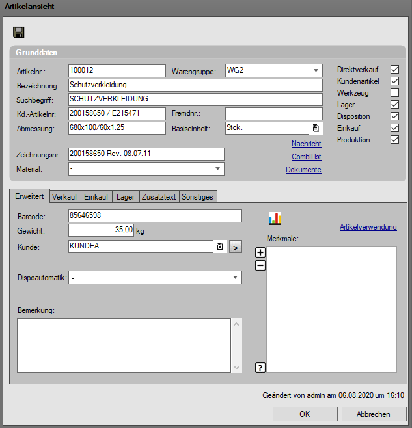The height and width of the screenshot is (428, 412).
Task: Toggle the Produktion checkbox
Action: click(x=394, y=140)
